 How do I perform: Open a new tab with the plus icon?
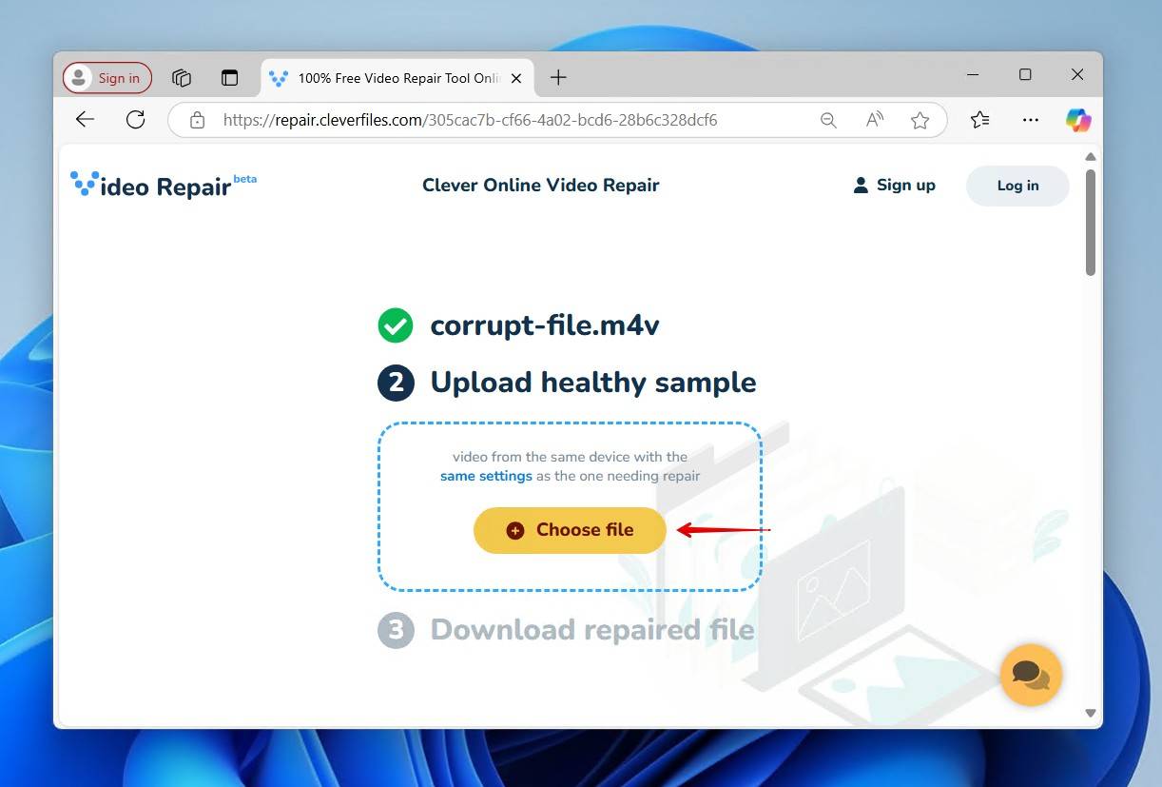pyautogui.click(x=558, y=78)
